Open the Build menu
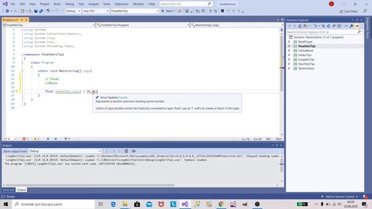 click(x=57, y=4)
